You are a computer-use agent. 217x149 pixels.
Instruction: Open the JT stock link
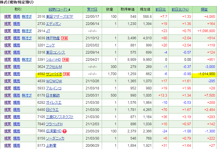(48, 31)
